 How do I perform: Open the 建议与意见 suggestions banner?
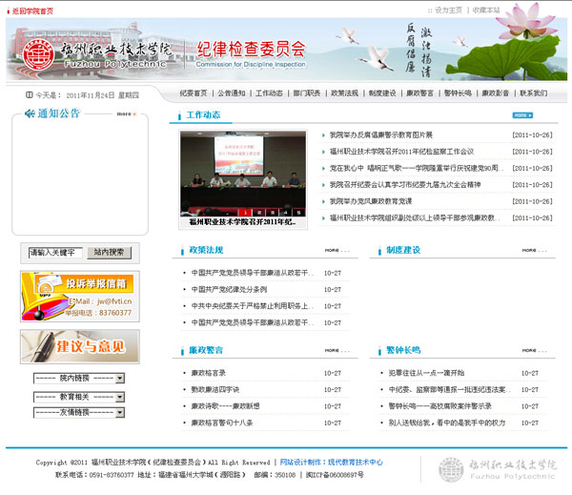pyautogui.click(x=77, y=343)
